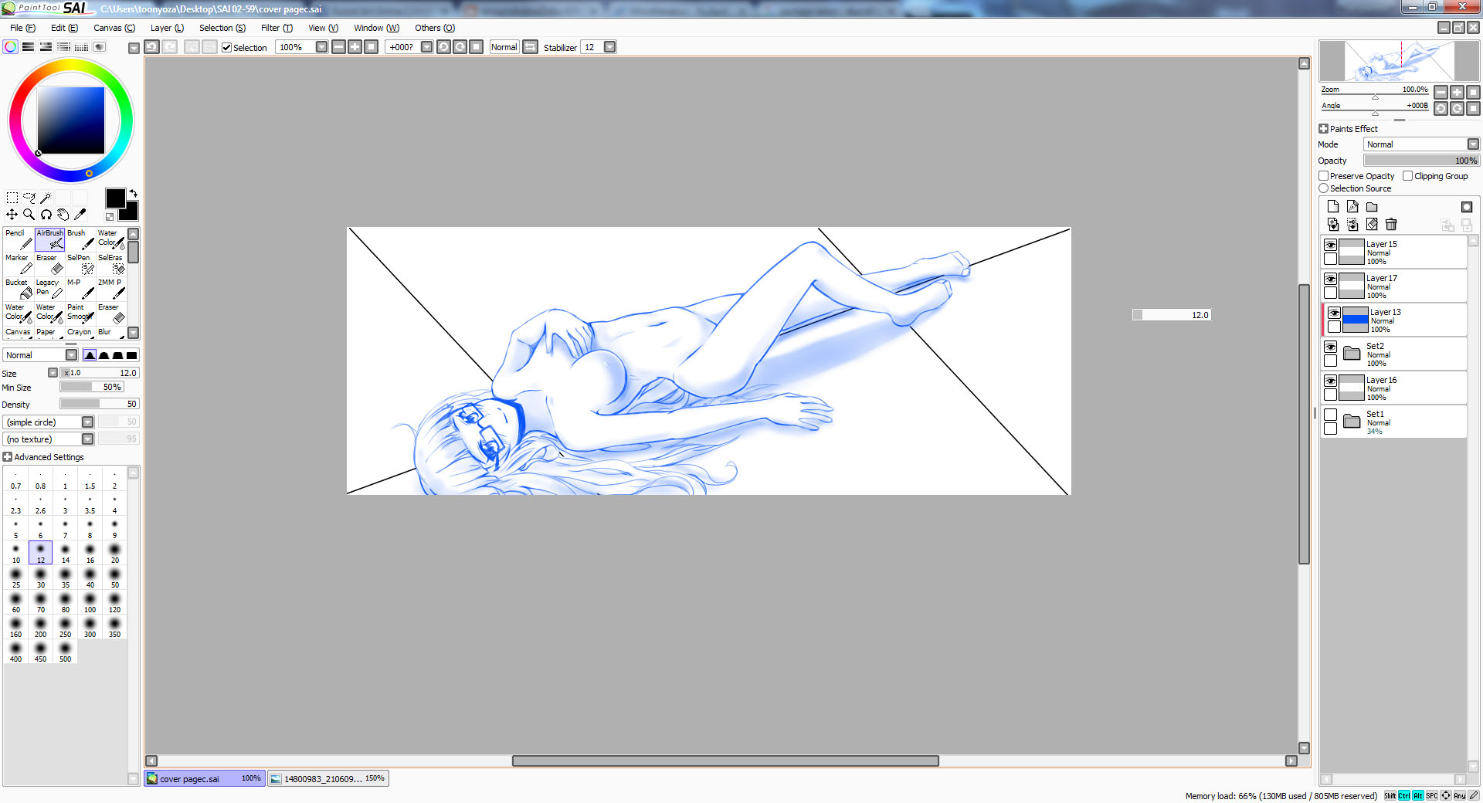This screenshot has width=1483, height=803.
Task: Open the brush texture dropdown
Action: (x=87, y=439)
